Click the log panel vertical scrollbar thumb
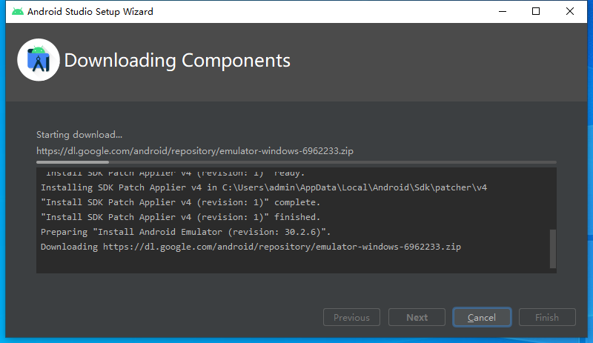The width and height of the screenshot is (593, 343). [552, 248]
